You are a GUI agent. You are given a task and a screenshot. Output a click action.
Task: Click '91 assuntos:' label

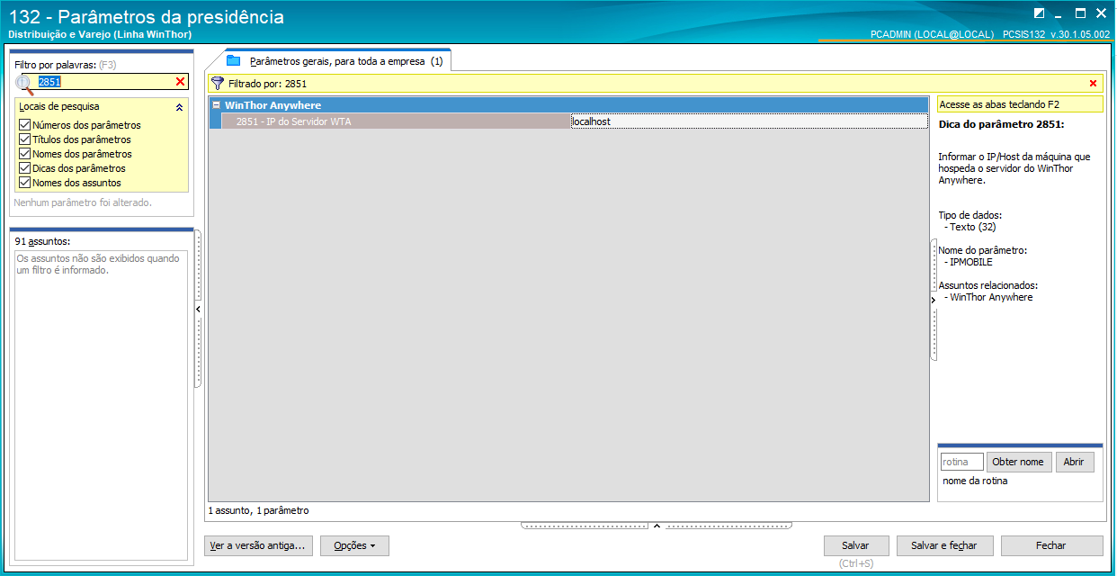pyautogui.click(x=42, y=241)
